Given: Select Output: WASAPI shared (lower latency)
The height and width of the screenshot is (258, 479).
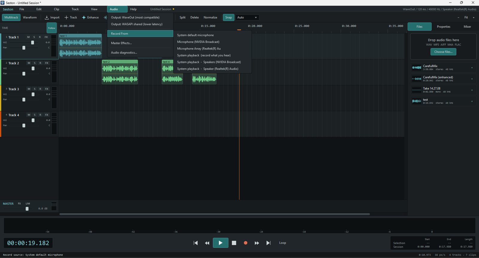Looking at the screenshot, I should [x=140, y=24].
